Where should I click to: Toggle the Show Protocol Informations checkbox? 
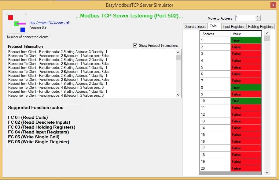[135, 45]
